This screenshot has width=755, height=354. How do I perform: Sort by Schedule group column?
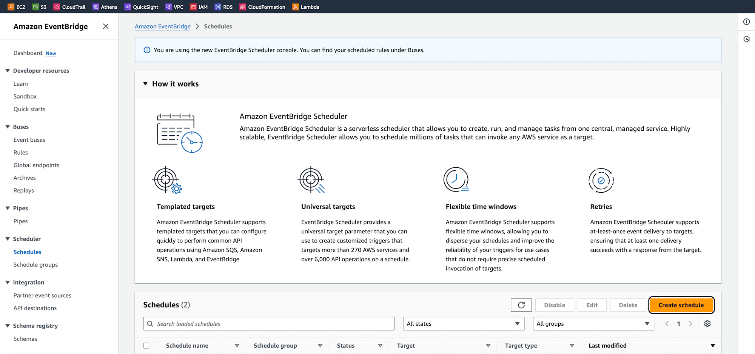click(320, 346)
